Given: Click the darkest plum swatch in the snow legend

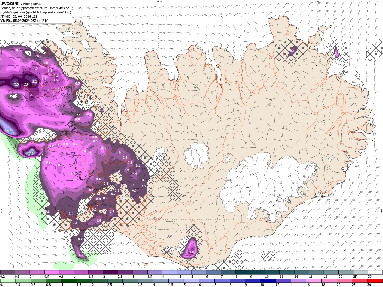Looking at the screenshot, I should pyautogui.click(x=110, y=272).
